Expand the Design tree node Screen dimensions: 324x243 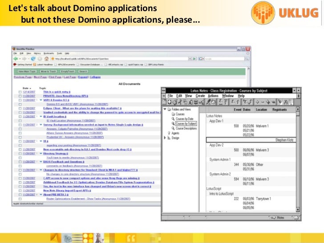[165, 138]
